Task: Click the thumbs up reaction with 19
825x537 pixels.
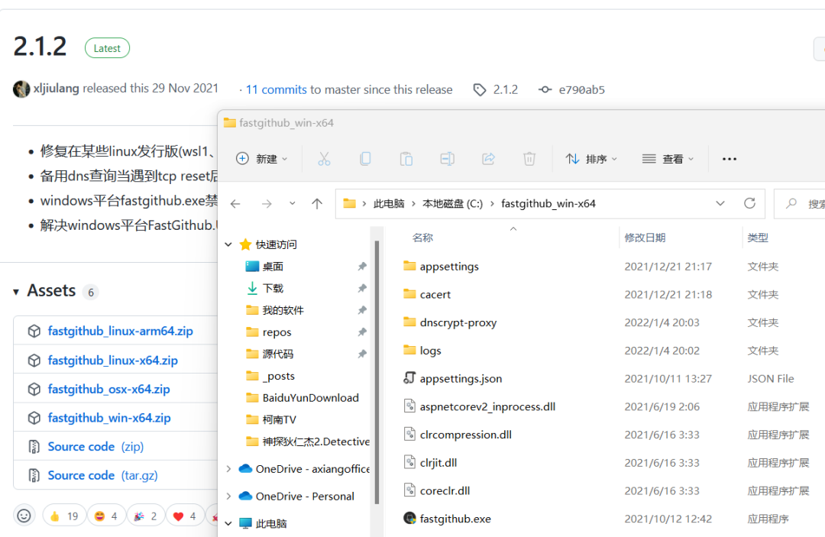Action: pos(64,516)
